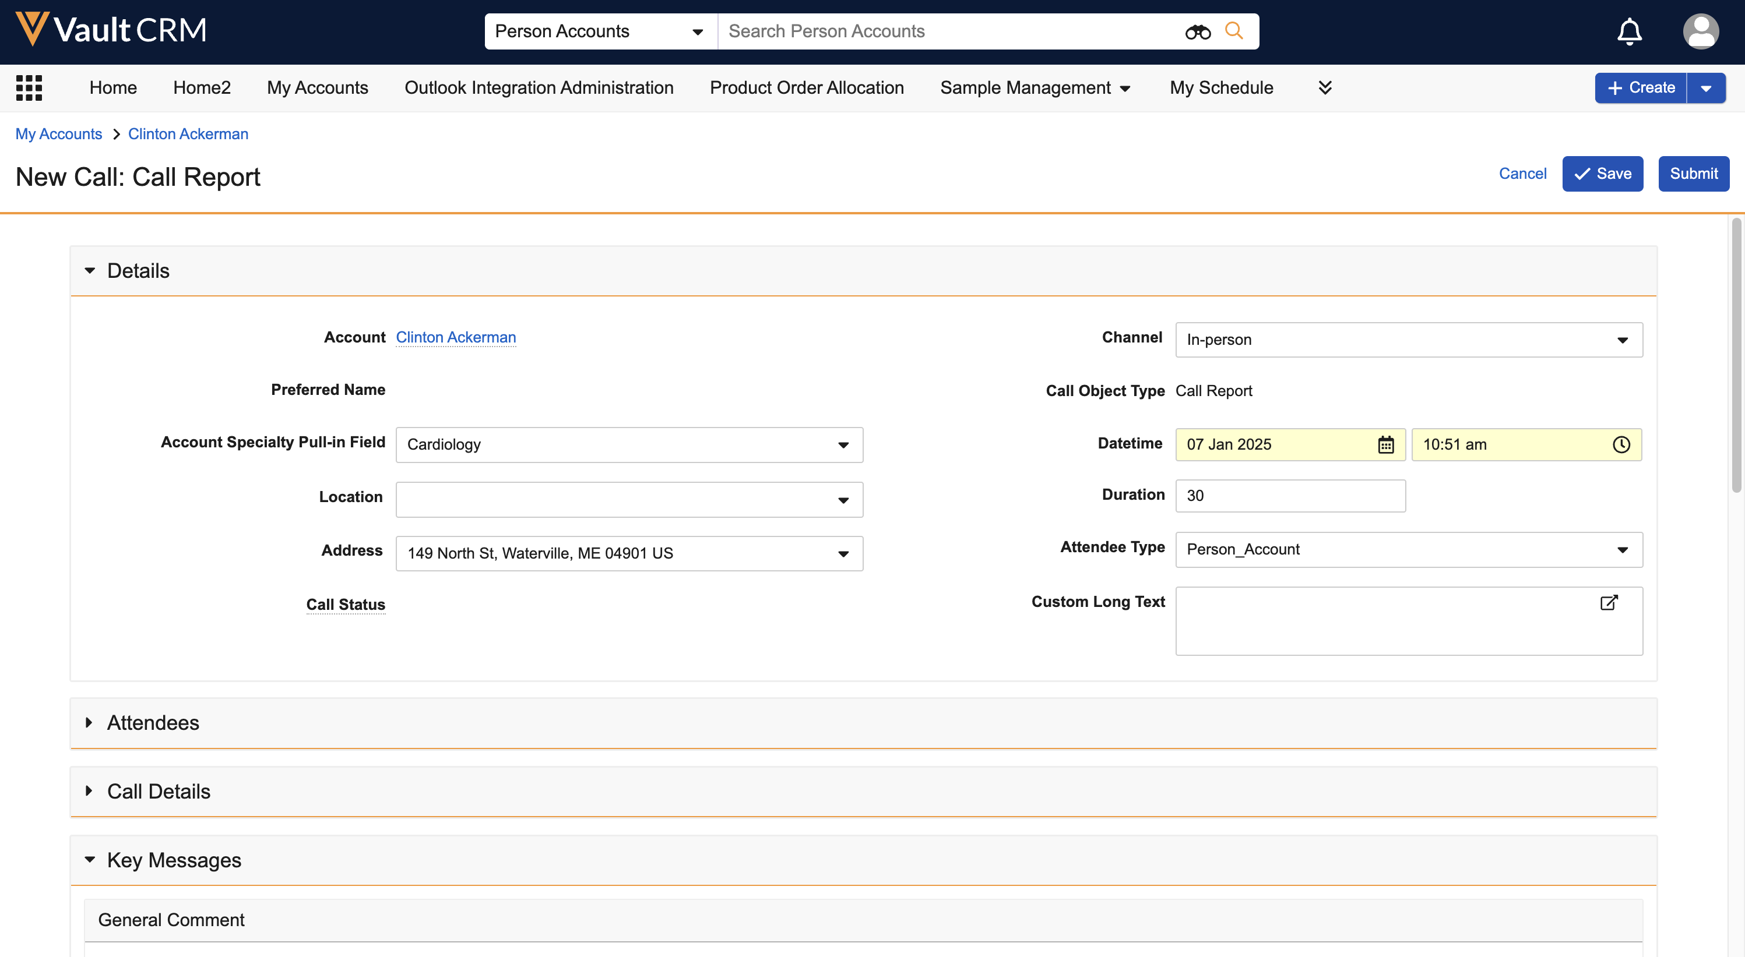The image size is (1745, 957).
Task: Open the user profile avatar
Action: click(x=1700, y=31)
